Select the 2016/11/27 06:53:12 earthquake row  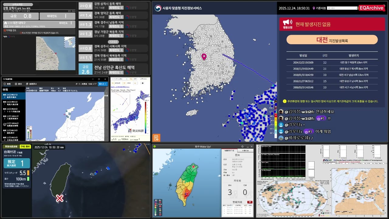(x=332, y=81)
